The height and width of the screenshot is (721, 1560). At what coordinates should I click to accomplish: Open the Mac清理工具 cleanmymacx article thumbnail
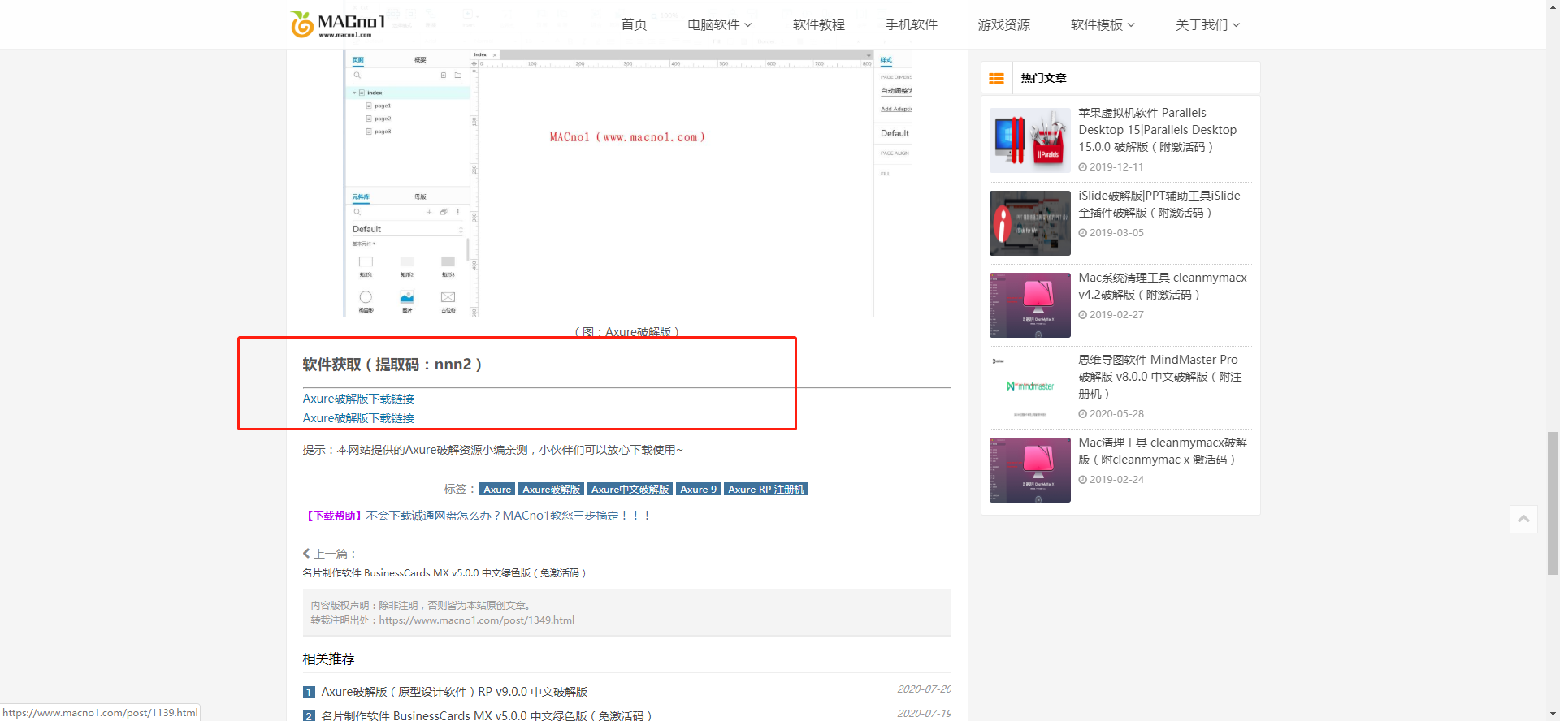1029,470
